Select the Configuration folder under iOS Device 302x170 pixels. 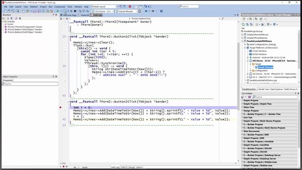[261, 70]
